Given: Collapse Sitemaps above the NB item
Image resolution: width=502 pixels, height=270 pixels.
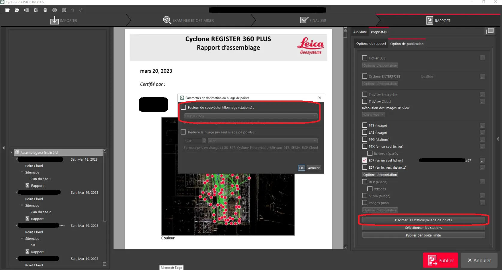Looking at the screenshot, I should [x=22, y=239].
